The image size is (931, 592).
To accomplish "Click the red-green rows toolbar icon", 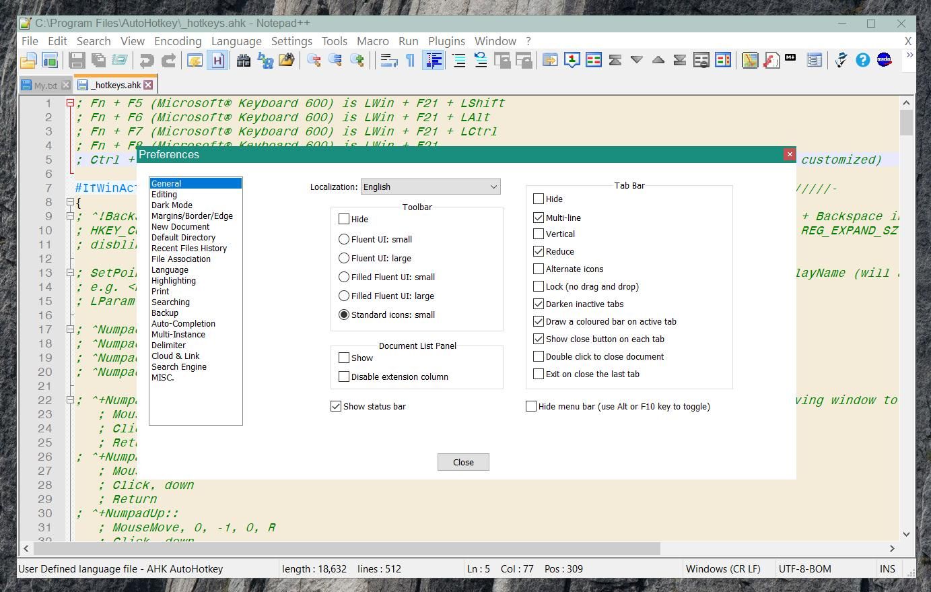I will pos(593,61).
